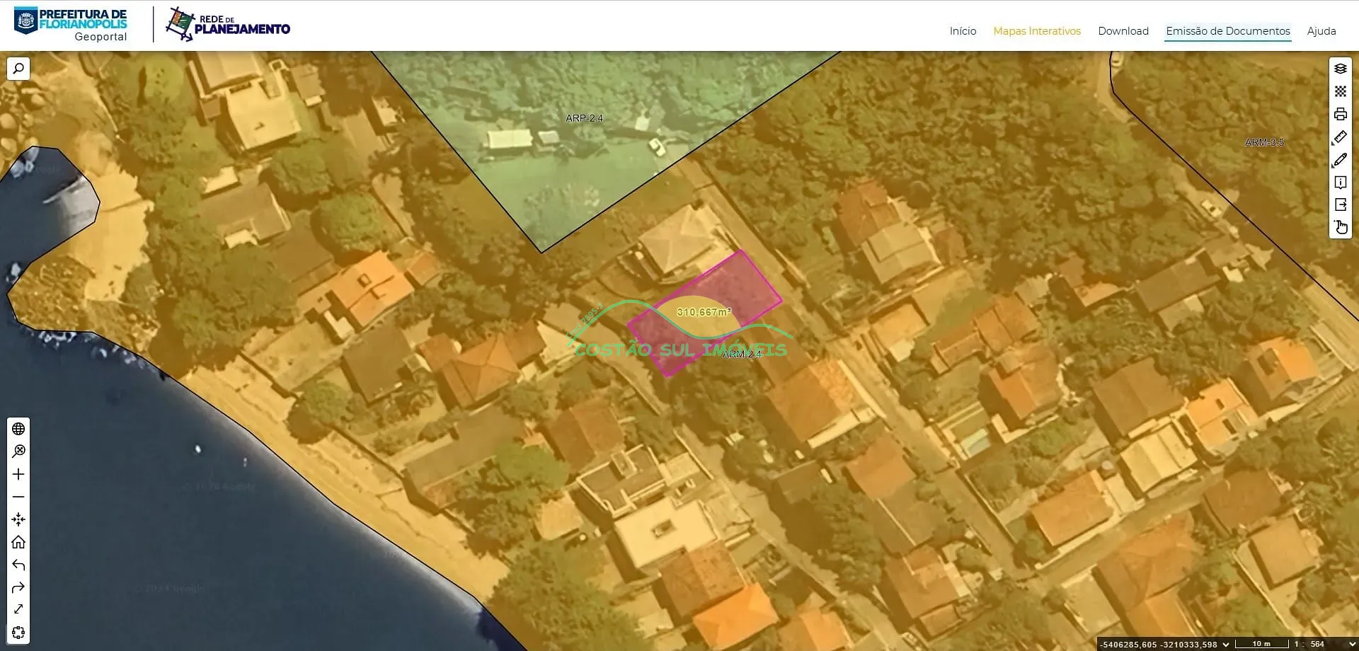The image size is (1359, 651).
Task: Go forward to next map extent
Action: 18,587
